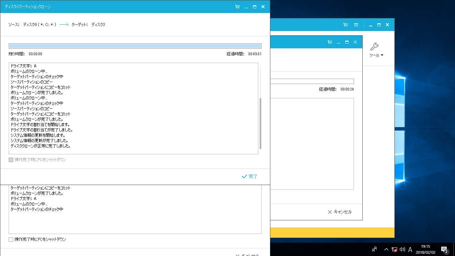455x256 pixels.
Task: Click the 残り時間 value 00:00:00
Action: point(35,54)
